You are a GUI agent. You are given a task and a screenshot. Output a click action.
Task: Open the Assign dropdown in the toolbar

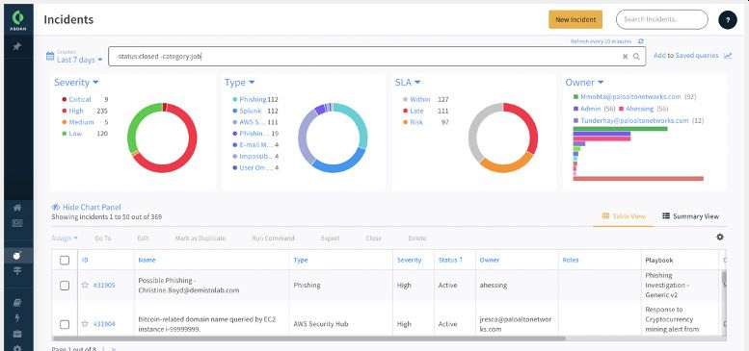click(x=65, y=238)
